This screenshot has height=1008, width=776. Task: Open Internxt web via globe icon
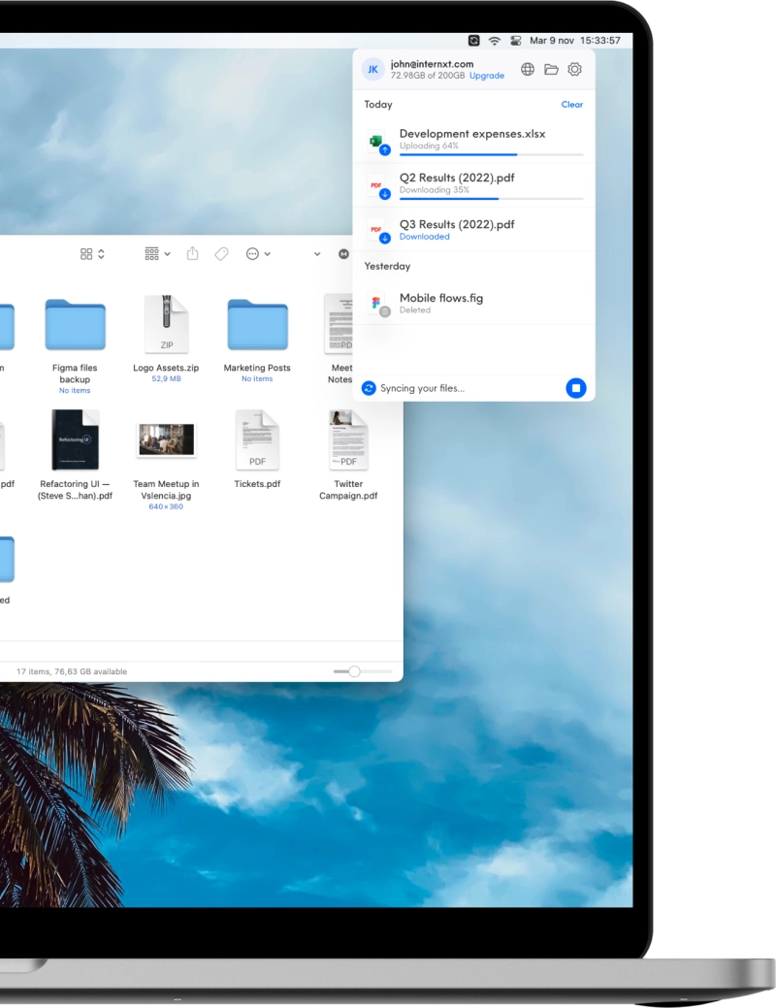point(528,70)
